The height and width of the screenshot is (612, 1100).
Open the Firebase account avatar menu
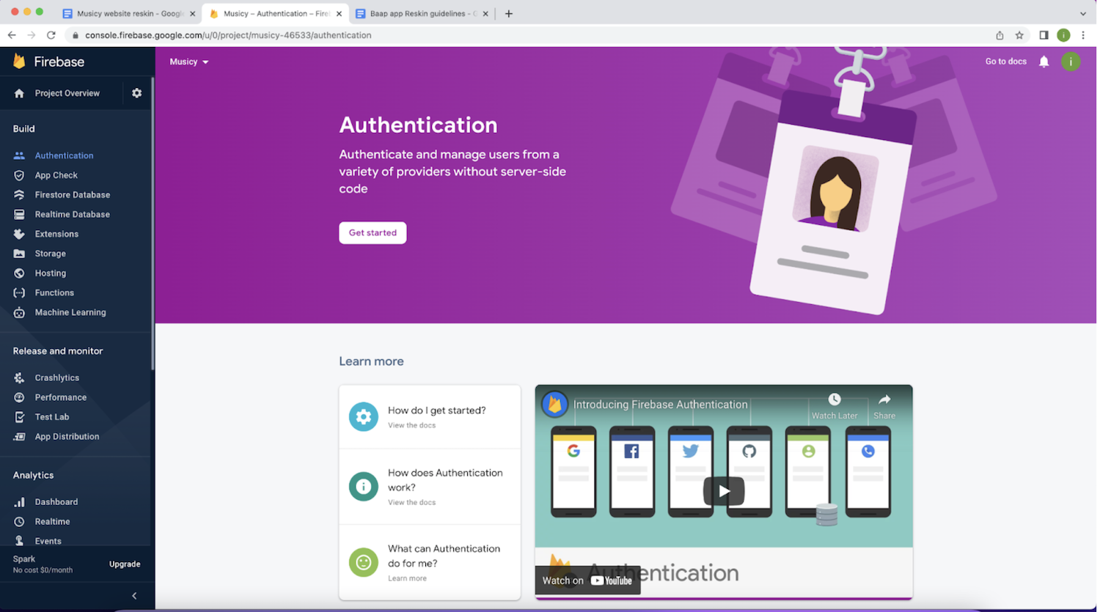[x=1071, y=62]
